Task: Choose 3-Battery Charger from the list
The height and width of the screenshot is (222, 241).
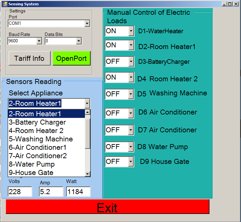Action: tap(37, 122)
